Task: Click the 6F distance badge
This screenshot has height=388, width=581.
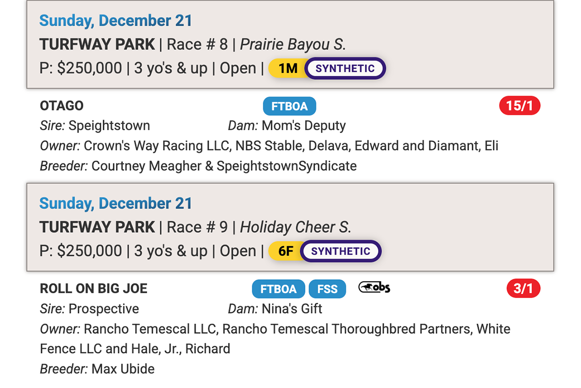Action: (x=286, y=252)
